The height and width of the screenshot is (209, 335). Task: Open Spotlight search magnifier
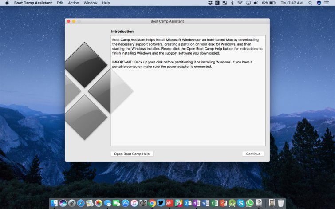click(310, 3)
